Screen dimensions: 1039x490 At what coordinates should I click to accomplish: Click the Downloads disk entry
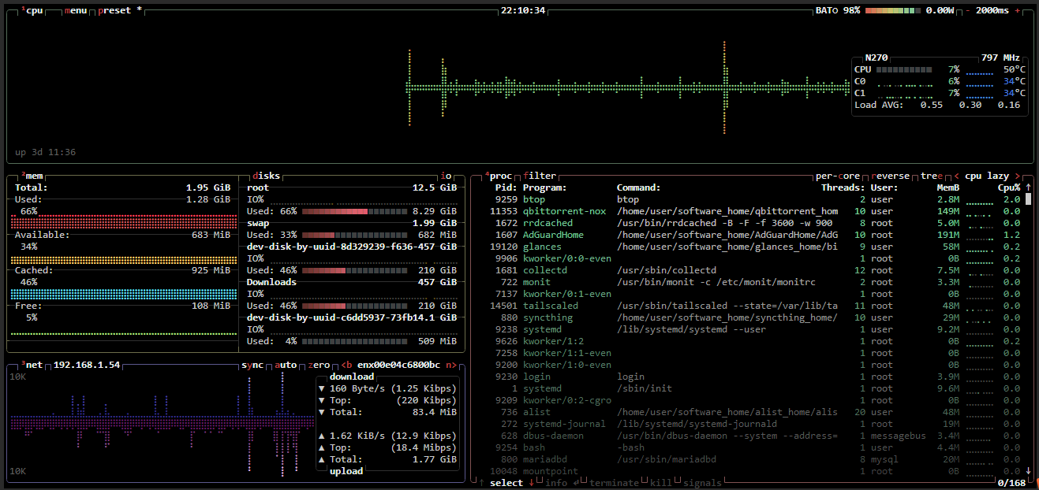271,282
